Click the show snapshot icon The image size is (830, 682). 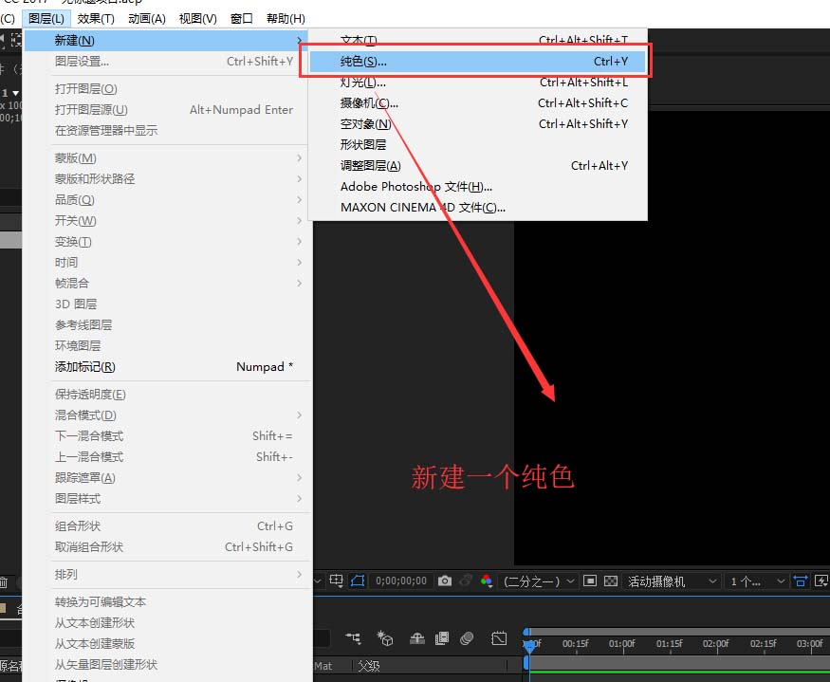click(466, 581)
